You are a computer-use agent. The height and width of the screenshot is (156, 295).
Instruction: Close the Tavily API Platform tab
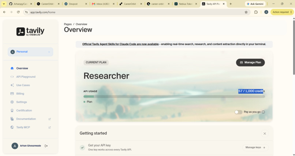(x=224, y=4)
